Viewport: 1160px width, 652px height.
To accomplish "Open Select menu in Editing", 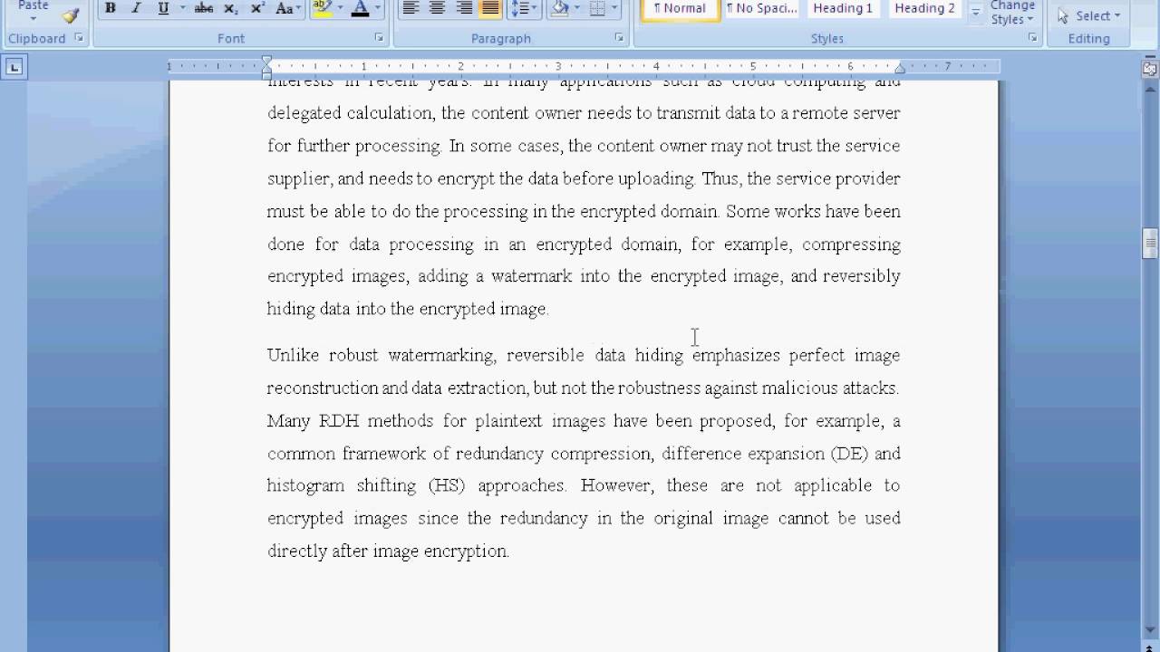I will (1088, 15).
